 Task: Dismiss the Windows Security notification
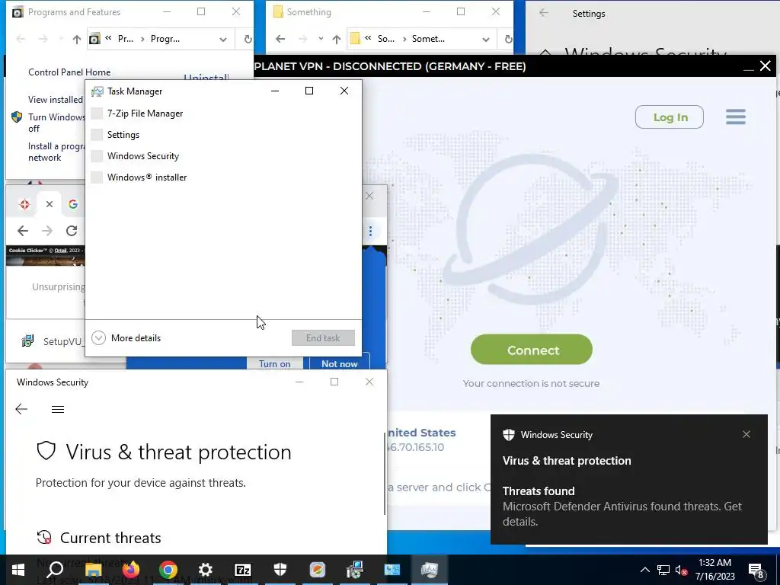746,434
